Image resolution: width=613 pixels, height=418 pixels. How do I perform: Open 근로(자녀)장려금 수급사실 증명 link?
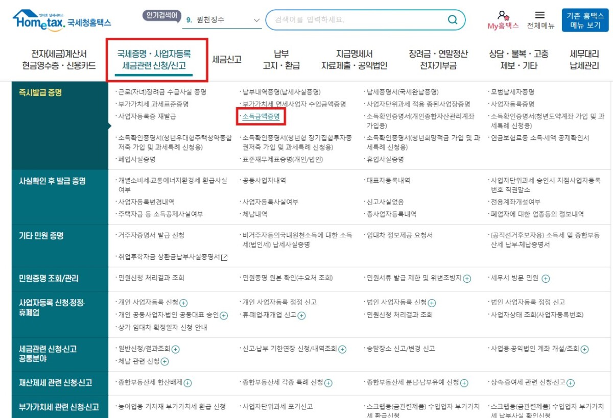coord(162,92)
